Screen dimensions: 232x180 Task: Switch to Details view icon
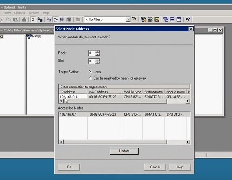tap(69, 19)
